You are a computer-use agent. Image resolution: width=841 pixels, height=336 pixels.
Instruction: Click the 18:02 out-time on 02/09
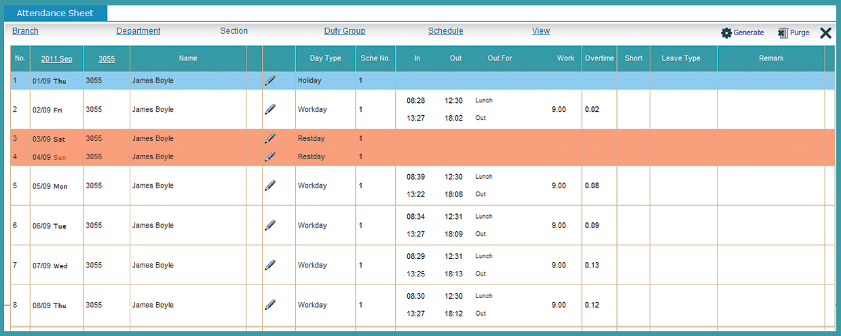click(454, 118)
